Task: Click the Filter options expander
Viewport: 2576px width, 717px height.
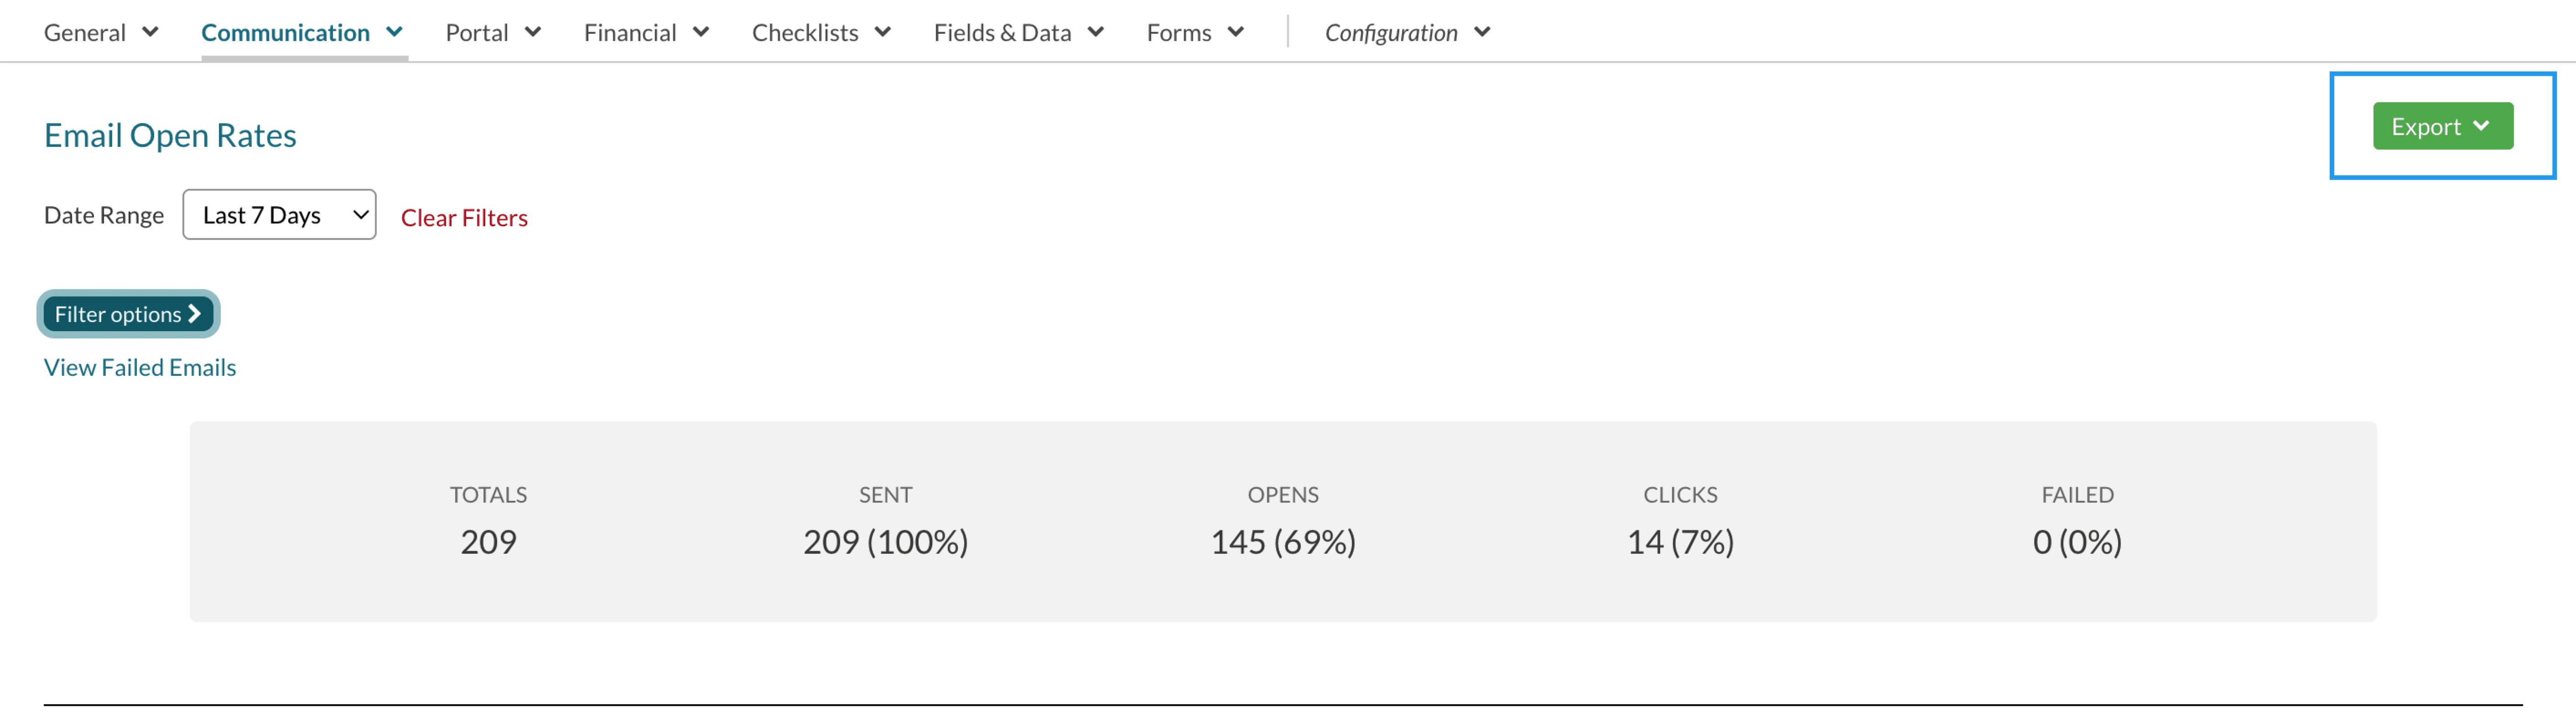Action: (128, 312)
